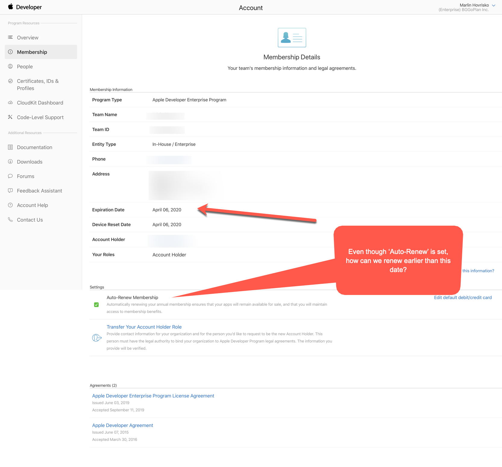
Task: Expand the Marlin Hovrisko account menu
Action: (x=494, y=5)
